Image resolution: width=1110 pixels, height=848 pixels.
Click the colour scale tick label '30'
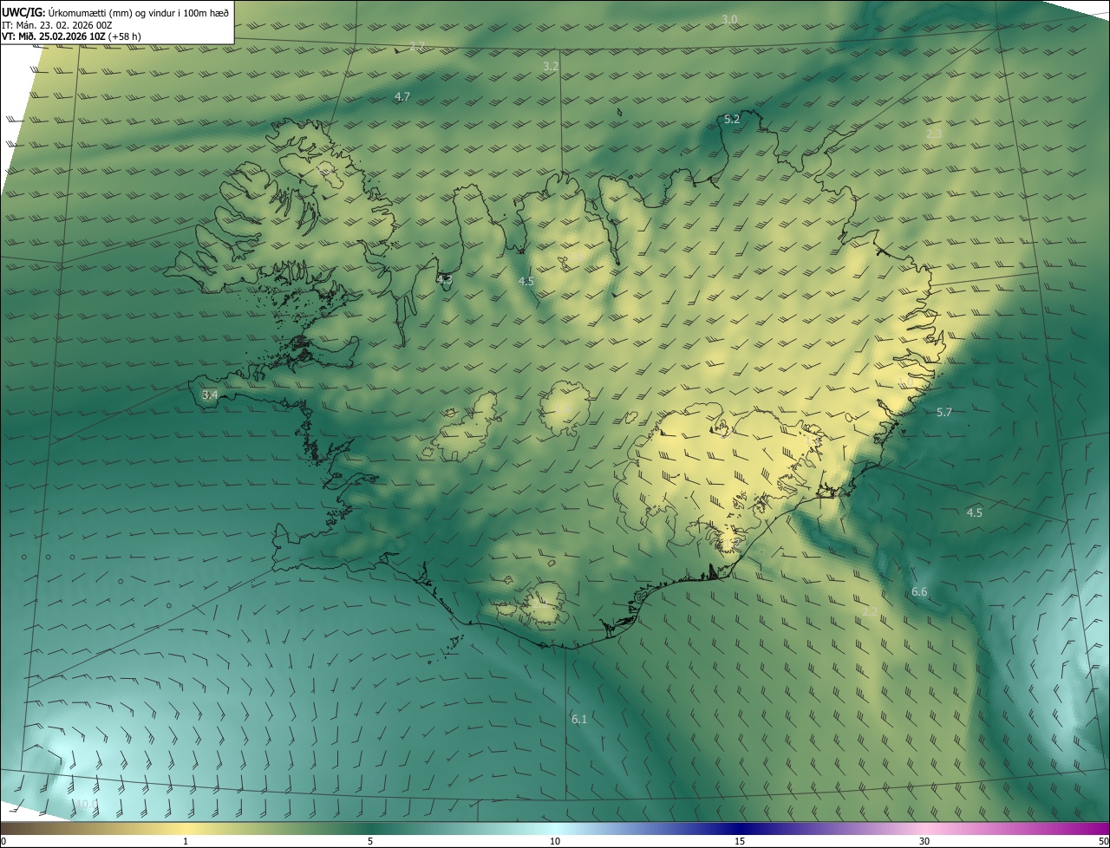click(x=924, y=841)
